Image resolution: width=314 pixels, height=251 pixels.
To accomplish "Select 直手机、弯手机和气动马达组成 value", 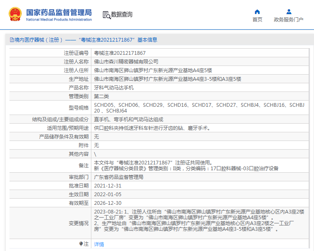I will [128, 120].
